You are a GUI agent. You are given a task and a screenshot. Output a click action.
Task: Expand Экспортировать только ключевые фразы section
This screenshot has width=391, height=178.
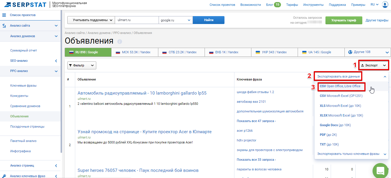tap(385, 154)
